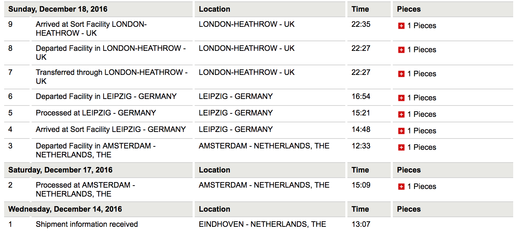Image resolution: width=518 pixels, height=233 pixels.
Task: Click plus icon for Transferred through London-Heathrow
Action: 401,74
